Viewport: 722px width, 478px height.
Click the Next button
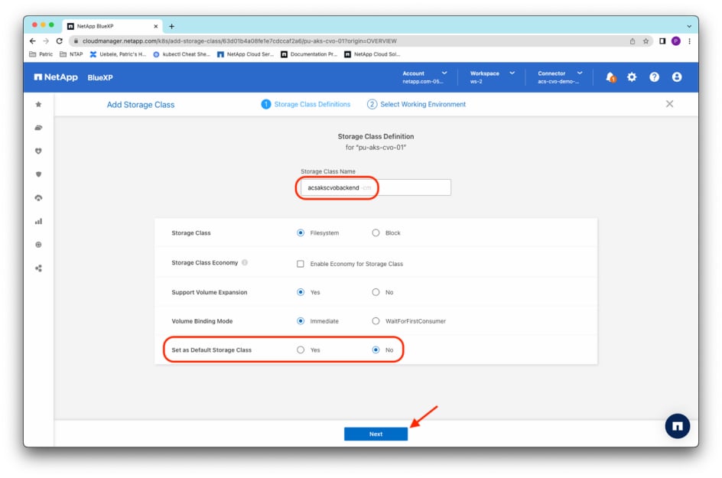pos(376,434)
